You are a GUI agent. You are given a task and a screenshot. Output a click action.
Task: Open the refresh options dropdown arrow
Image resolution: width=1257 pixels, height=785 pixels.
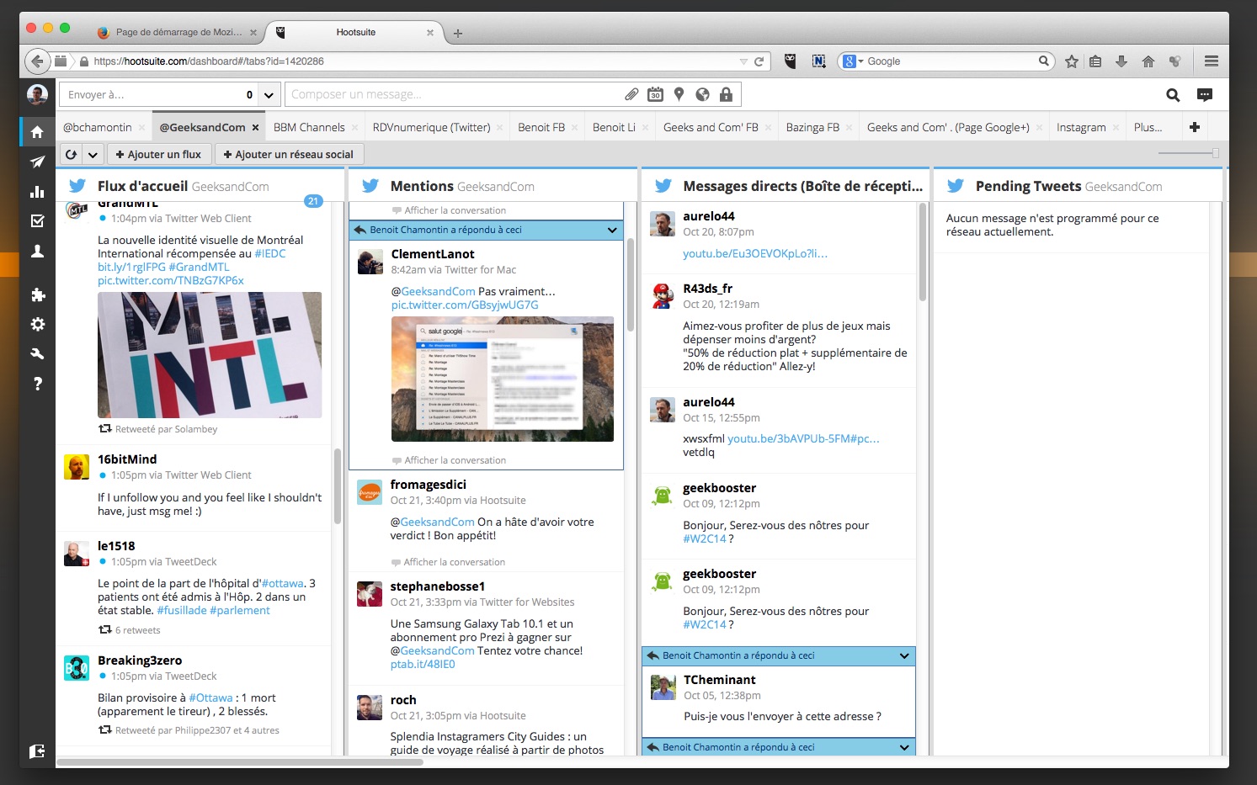[93, 155]
